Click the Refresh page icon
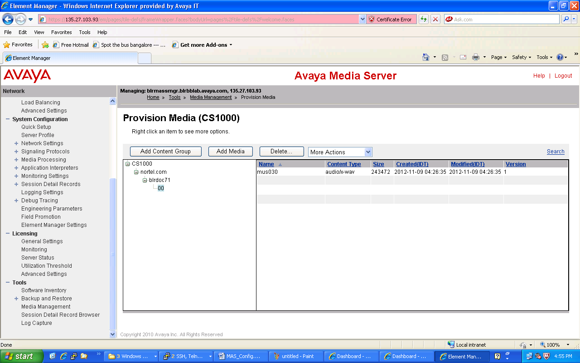Viewport: 580px width, 363px height. (424, 19)
